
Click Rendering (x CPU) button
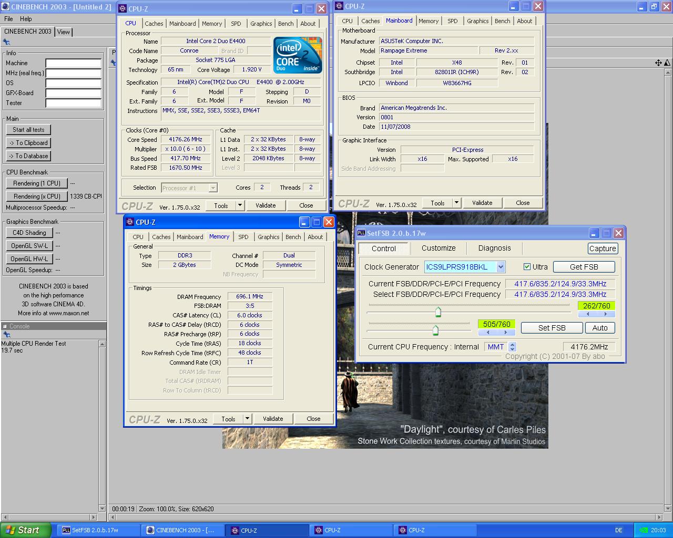point(37,196)
